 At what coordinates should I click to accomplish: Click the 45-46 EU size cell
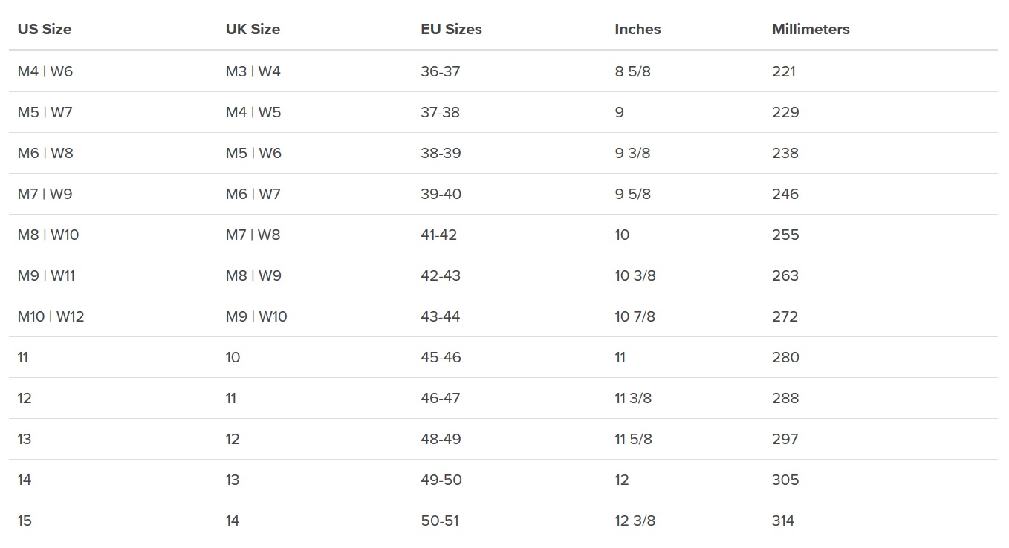click(x=441, y=358)
